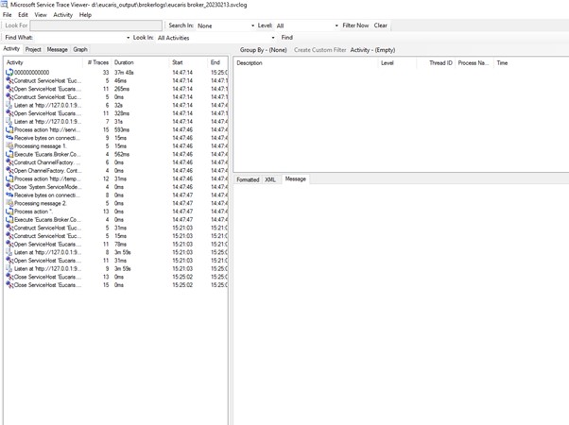Click the Description column header
This screenshot has height=425, width=569.
coord(306,62)
